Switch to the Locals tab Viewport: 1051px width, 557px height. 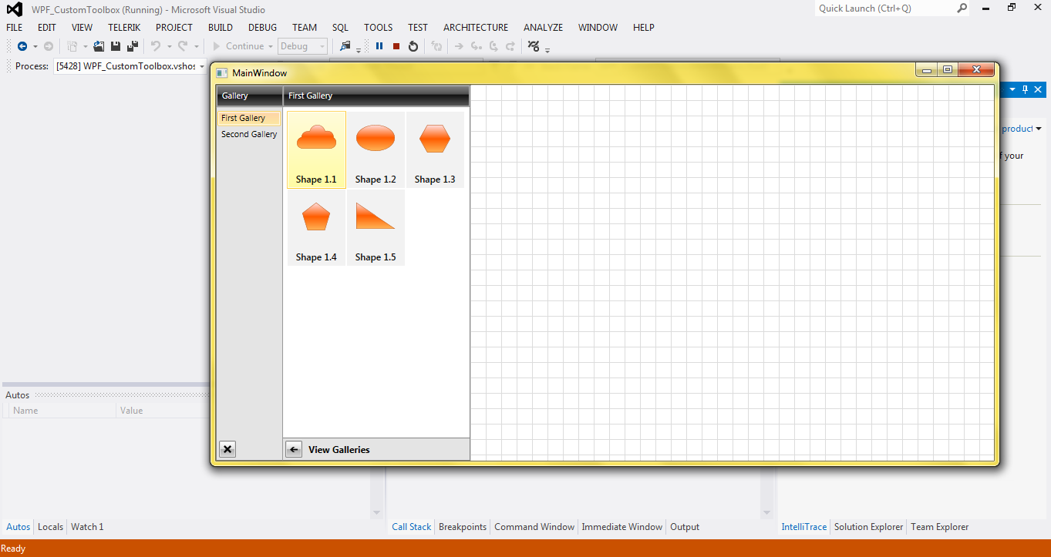[50, 527]
